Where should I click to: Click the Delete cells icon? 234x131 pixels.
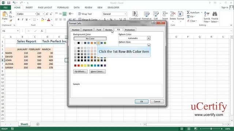pos(173,14)
